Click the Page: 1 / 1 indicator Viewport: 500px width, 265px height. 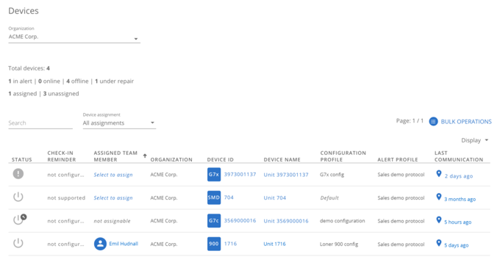click(x=410, y=120)
